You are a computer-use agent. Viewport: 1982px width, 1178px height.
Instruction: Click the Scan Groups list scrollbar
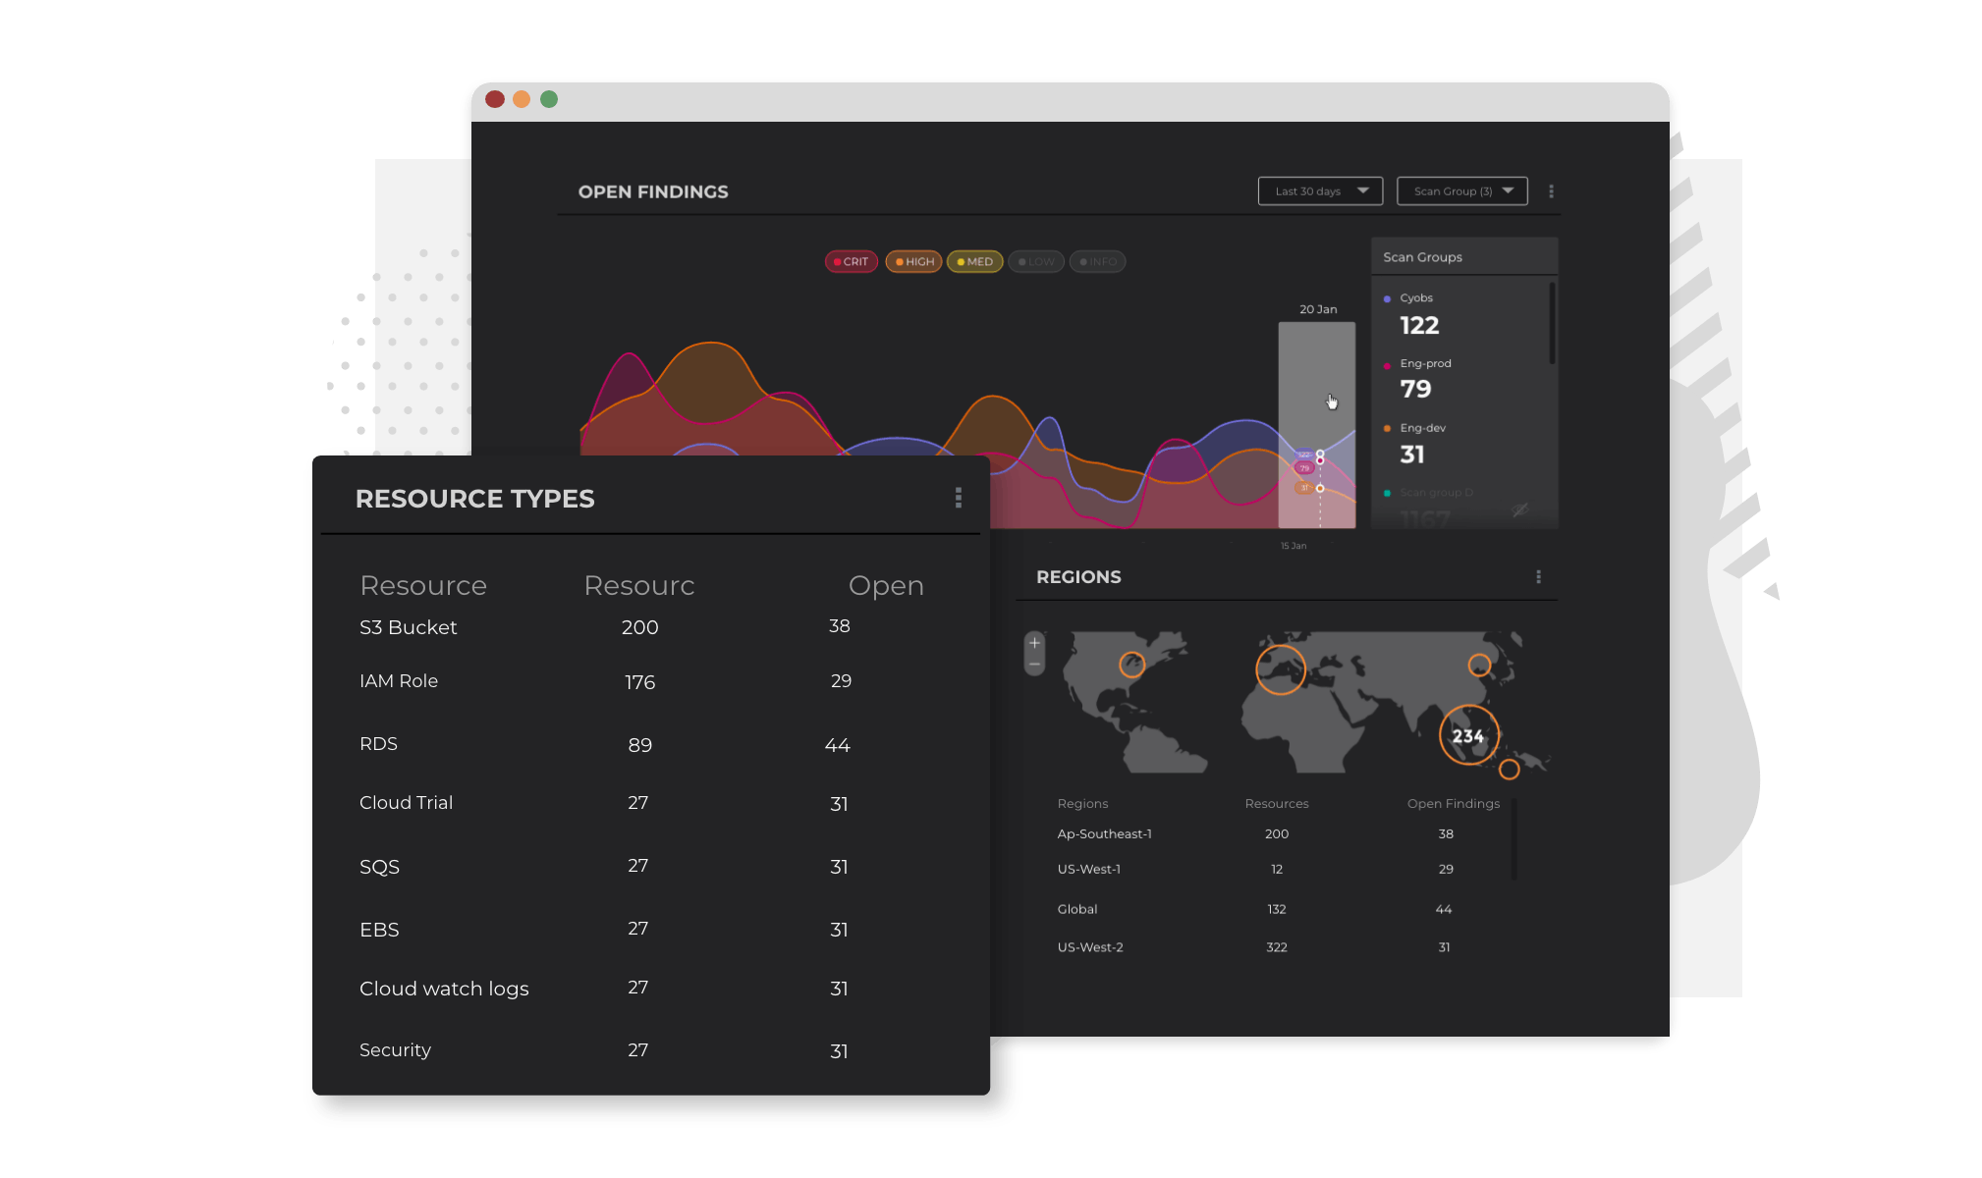pos(1552,324)
